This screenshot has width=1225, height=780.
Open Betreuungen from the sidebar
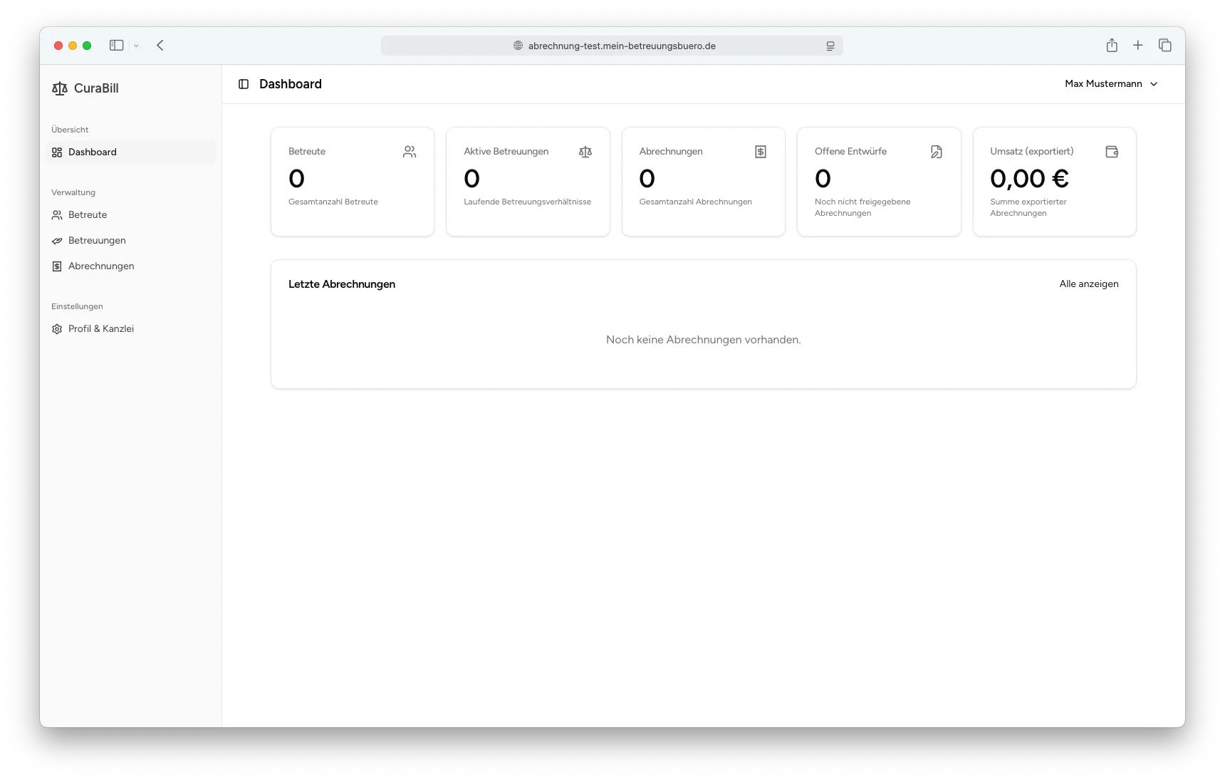coord(97,241)
